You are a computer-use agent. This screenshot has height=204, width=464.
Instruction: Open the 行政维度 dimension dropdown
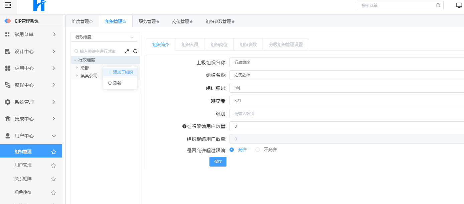click(104, 37)
